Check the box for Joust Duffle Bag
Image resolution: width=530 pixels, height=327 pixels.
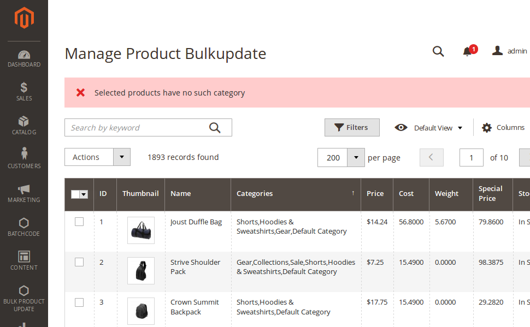[x=79, y=222]
